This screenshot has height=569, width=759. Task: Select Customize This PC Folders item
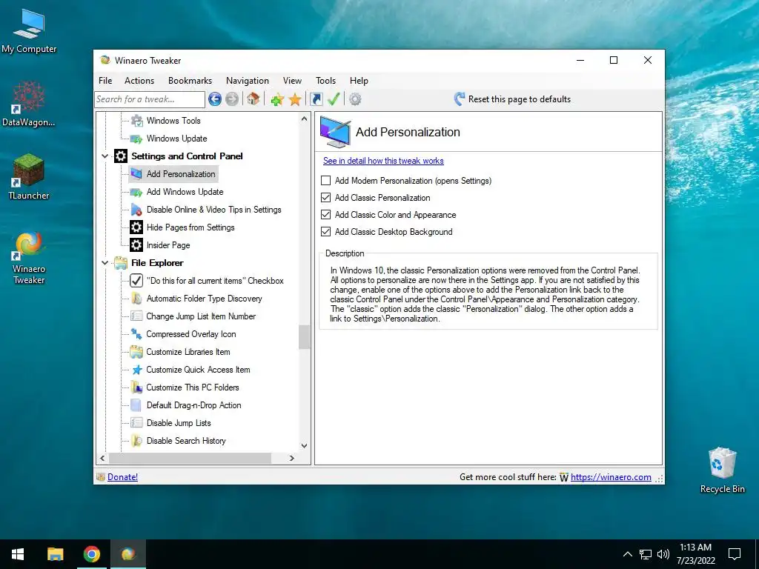tap(193, 387)
